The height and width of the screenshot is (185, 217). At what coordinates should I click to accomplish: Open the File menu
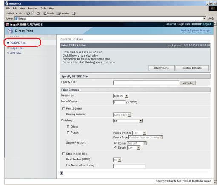coord(8,8)
